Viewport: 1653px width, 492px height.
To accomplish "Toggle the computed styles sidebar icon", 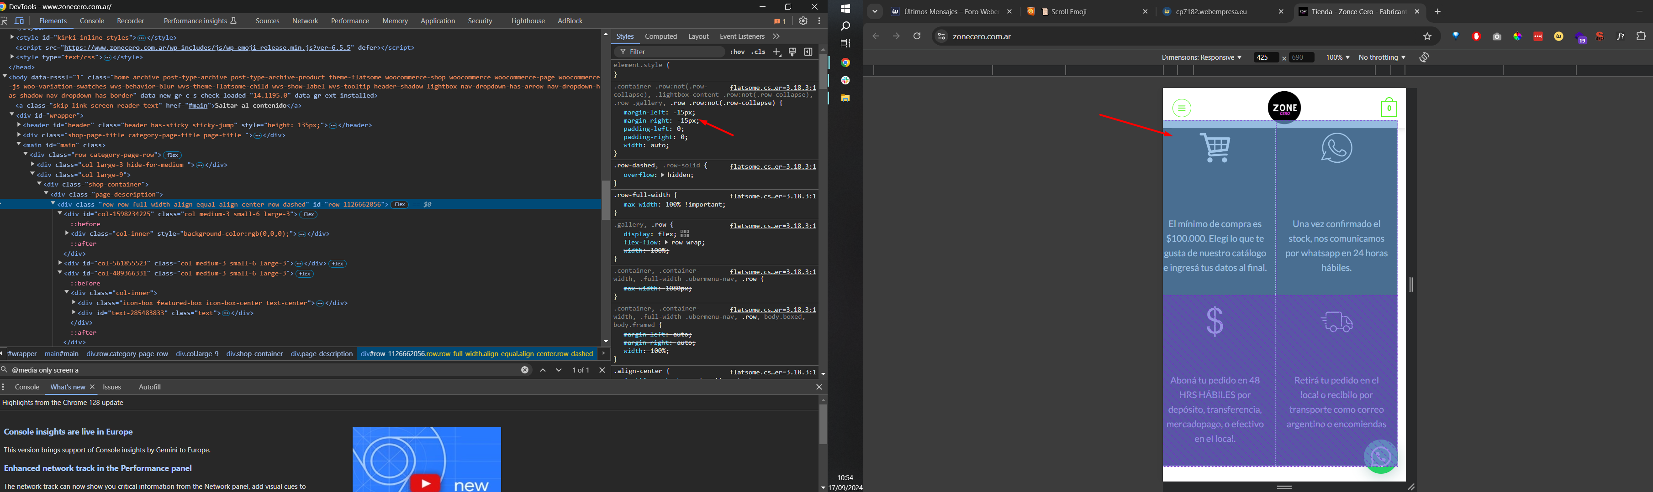I will coord(808,52).
